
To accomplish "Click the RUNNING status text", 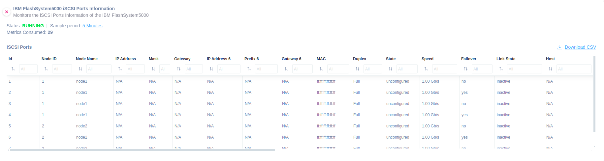I will coord(33,26).
